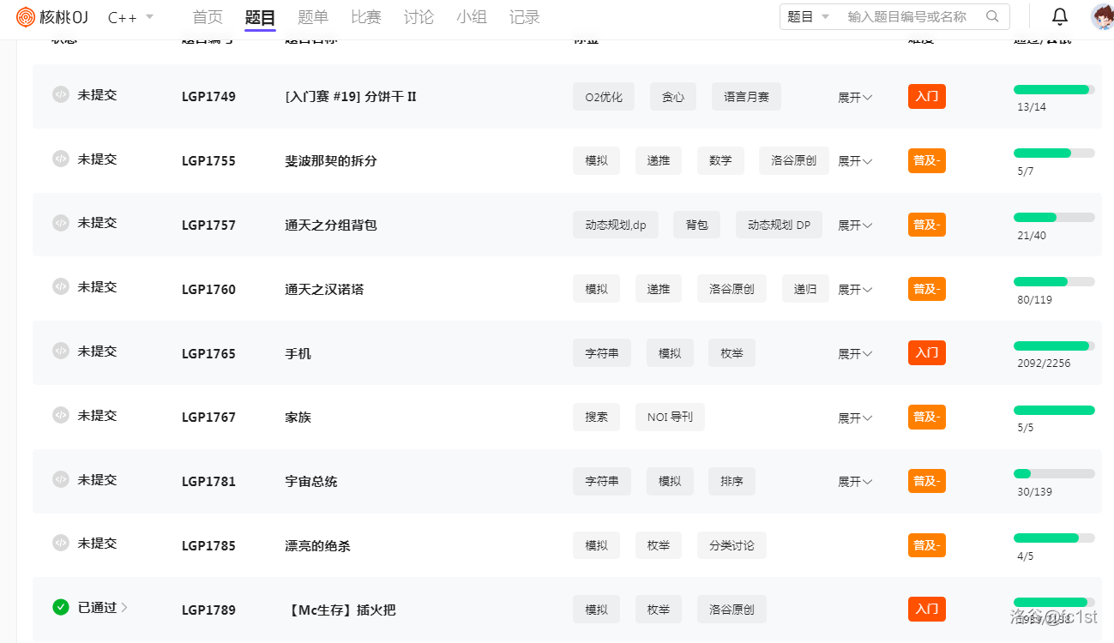The image size is (1114, 643).
Task: Open the notification bell
Action: [x=1060, y=17]
